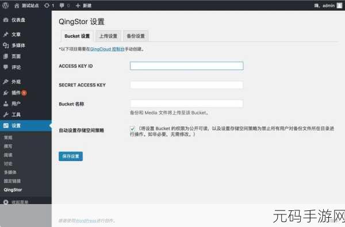Click the comments speech bubble sidebar icon

pyautogui.click(x=6, y=67)
